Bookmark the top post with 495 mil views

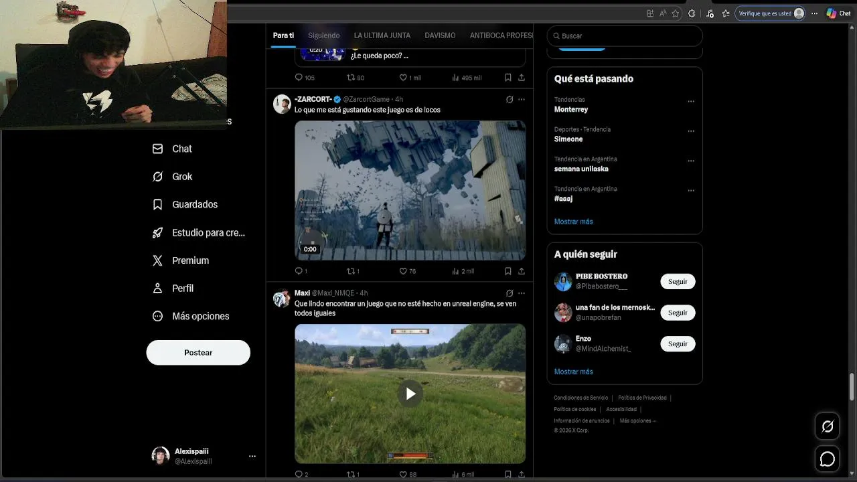(508, 78)
